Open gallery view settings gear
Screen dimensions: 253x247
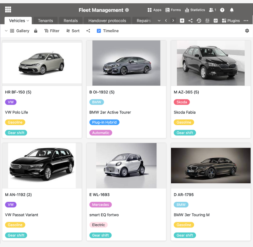[247, 31]
